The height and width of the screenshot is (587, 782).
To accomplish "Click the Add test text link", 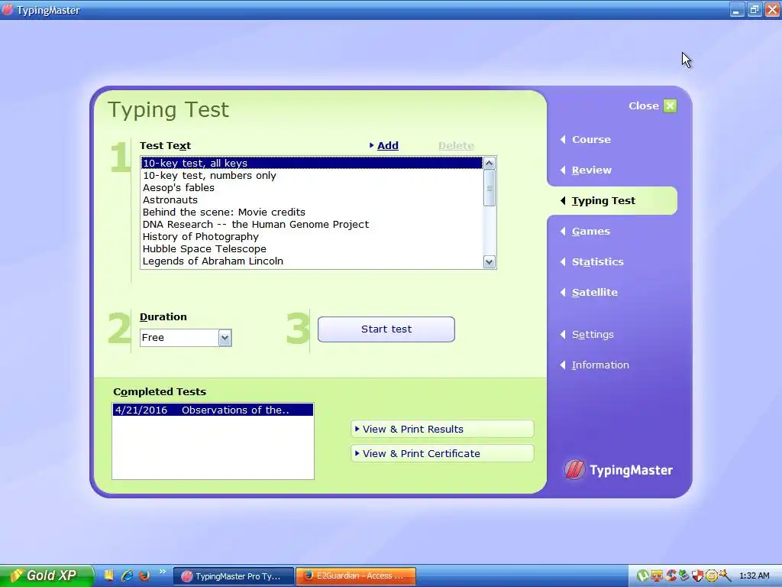I will 387,145.
